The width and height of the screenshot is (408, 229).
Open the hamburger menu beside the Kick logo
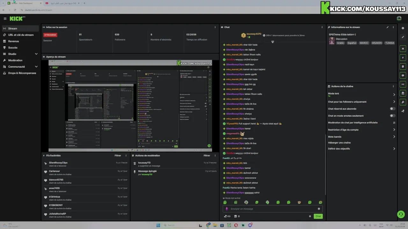(5, 19)
